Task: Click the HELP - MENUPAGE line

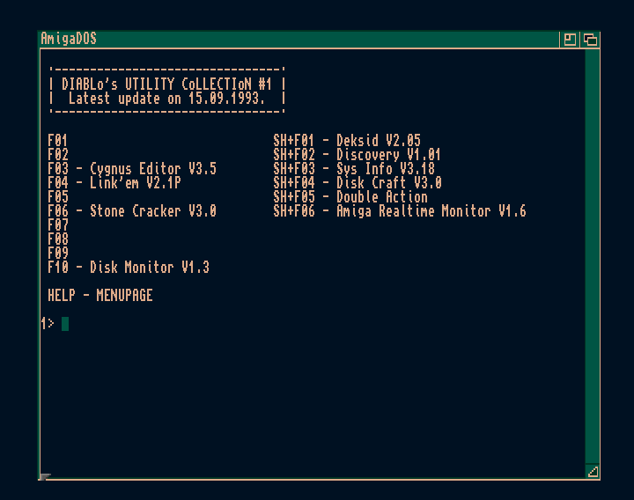Action: point(100,296)
